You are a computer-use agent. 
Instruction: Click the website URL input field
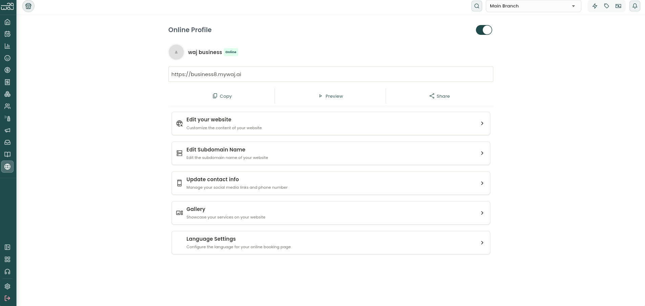pyautogui.click(x=331, y=74)
